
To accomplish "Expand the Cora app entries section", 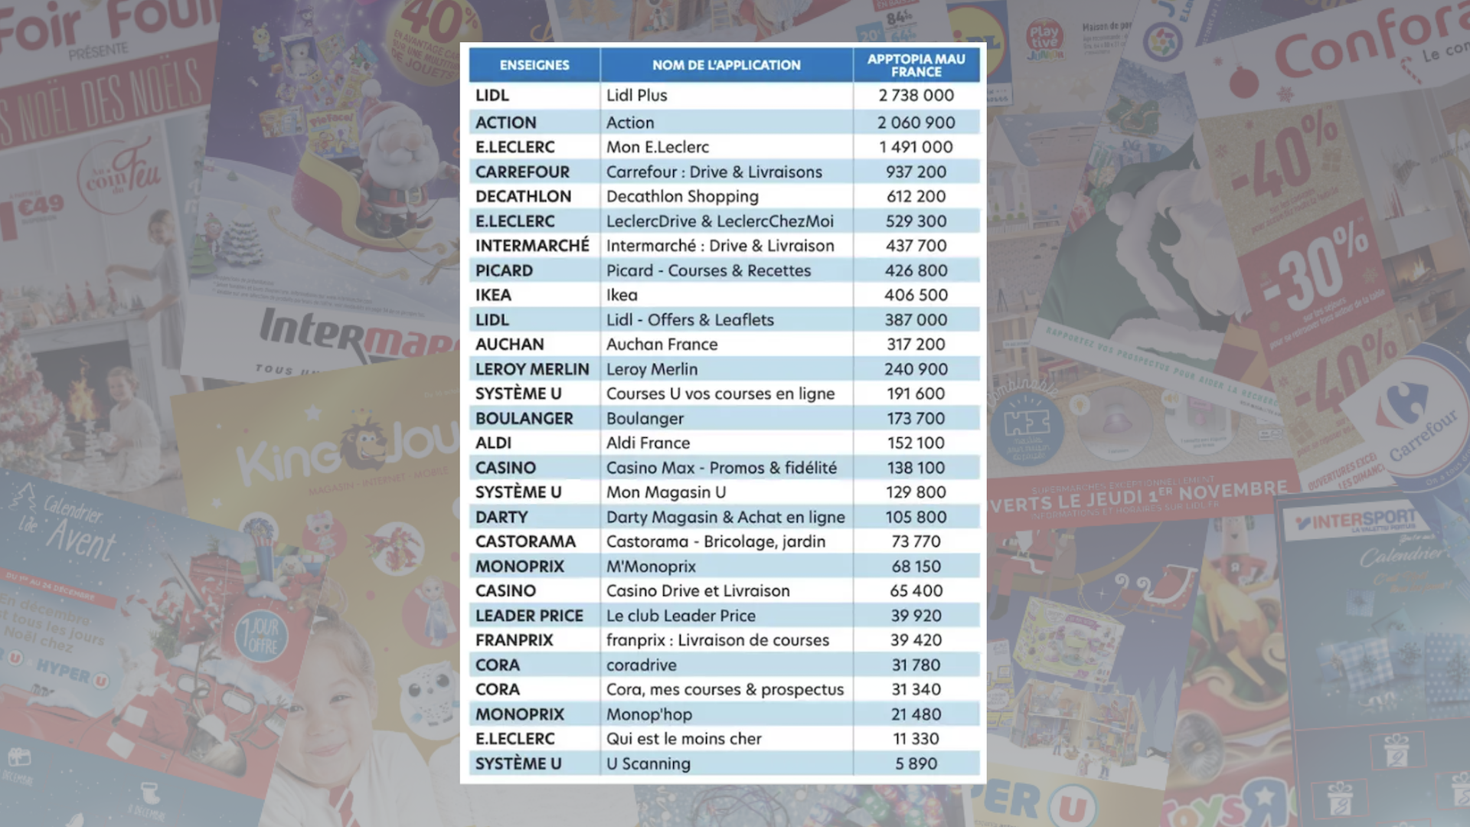I will pyautogui.click(x=723, y=677).
